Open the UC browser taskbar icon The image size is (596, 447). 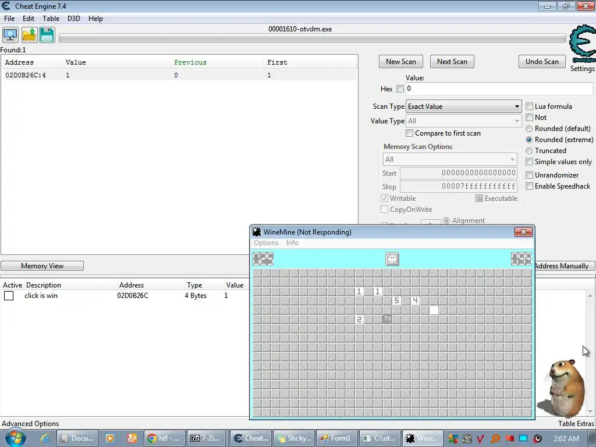pos(132,438)
